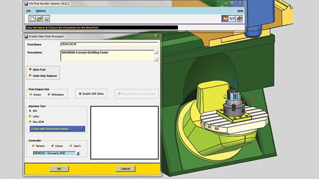Screen dimensions: 319x179
Task: Open the controller library list arrow
Action: 78,153
